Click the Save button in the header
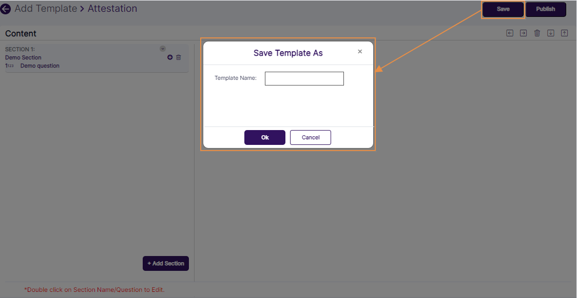The height and width of the screenshot is (298, 577). (x=503, y=9)
